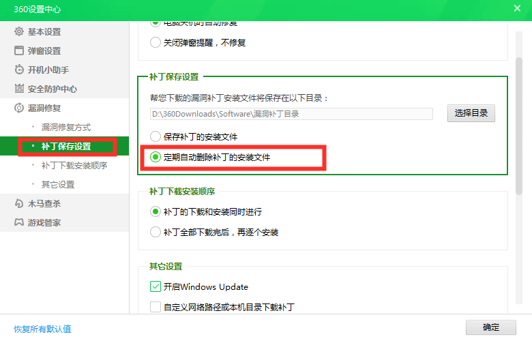The width and height of the screenshot is (532, 341).
Task: Select 关闭弹窗提醒，不修复 radio option
Action: coord(156,42)
